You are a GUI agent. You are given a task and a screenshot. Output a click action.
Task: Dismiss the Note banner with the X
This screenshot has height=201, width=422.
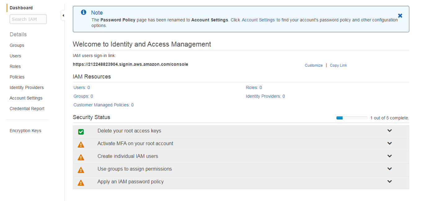point(400,16)
